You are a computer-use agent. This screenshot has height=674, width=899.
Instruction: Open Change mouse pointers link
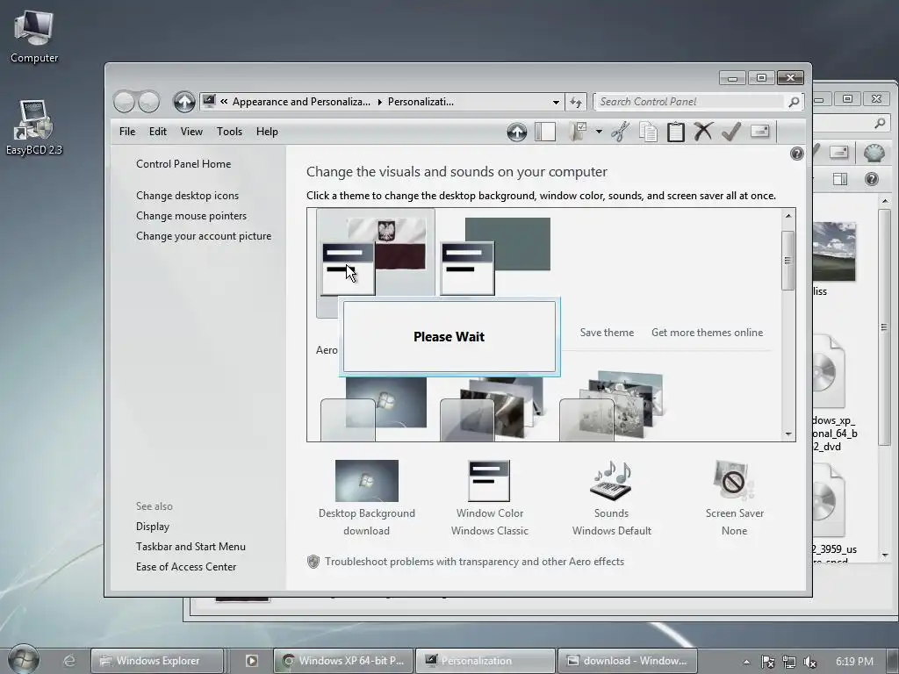[191, 216]
